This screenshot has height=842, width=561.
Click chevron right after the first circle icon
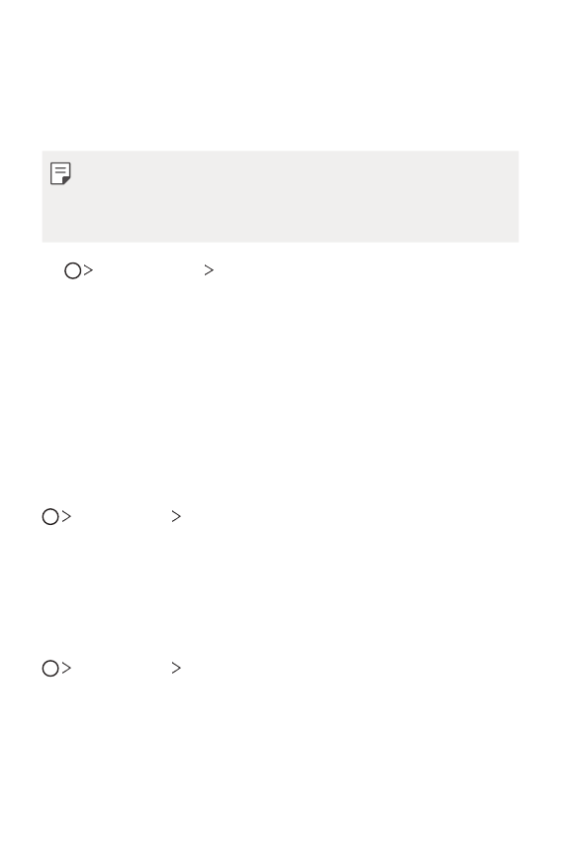(88, 270)
